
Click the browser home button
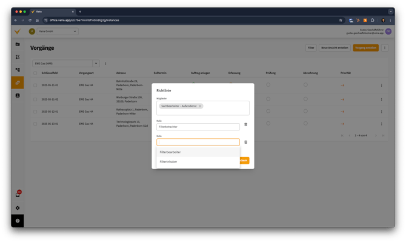click(x=38, y=20)
